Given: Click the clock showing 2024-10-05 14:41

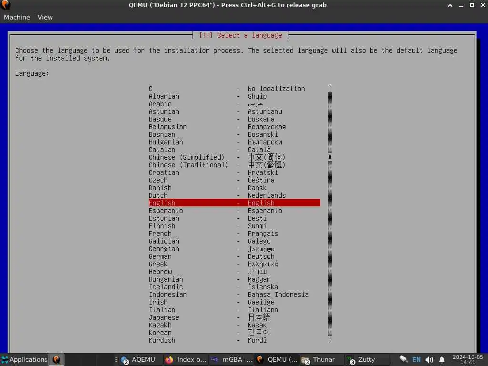Looking at the screenshot, I should (x=468, y=359).
